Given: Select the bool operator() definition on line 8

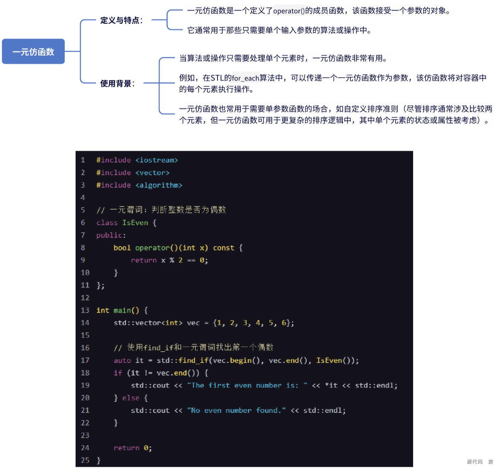Looking at the screenshot, I should (x=177, y=248).
